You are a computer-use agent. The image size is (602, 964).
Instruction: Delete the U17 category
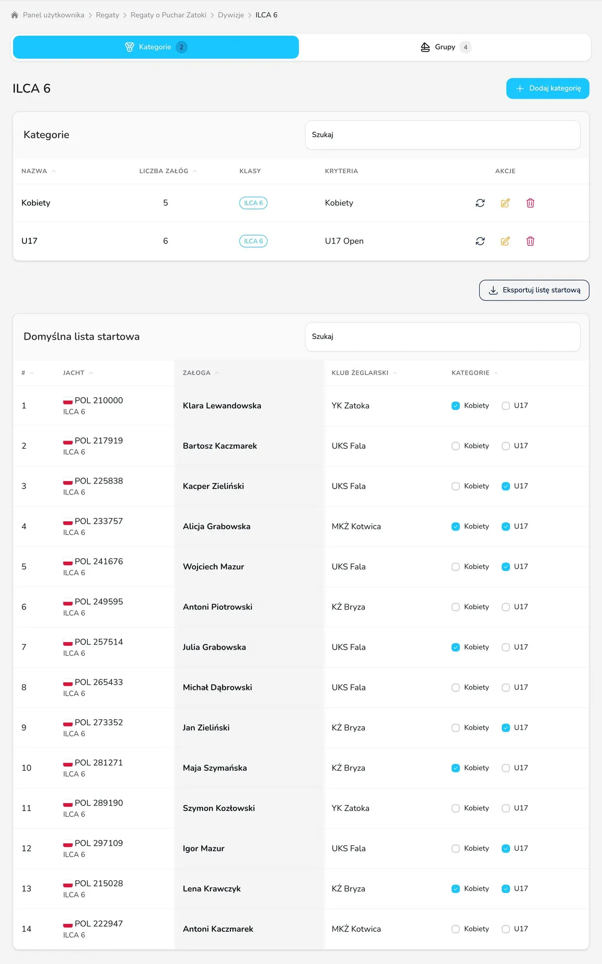coord(530,241)
